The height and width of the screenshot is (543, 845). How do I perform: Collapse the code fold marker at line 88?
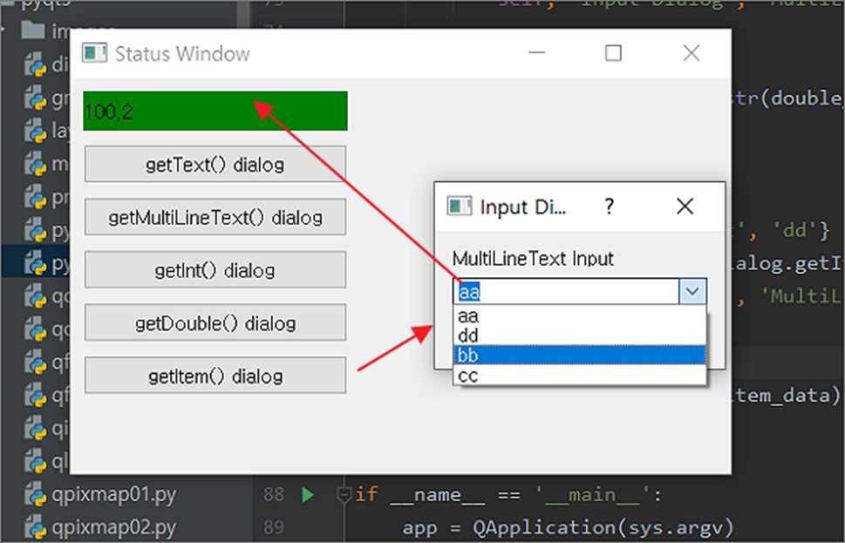click(344, 495)
